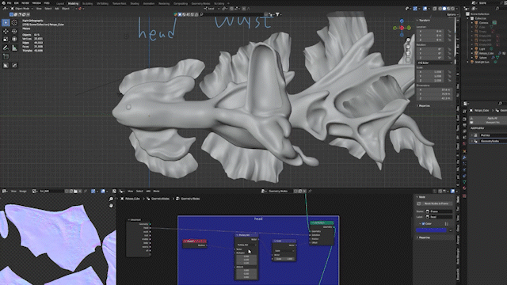Screen dimensions: 507x285
Task: Click the Blender logo menu icon
Action: pyautogui.click(x=3, y=3)
